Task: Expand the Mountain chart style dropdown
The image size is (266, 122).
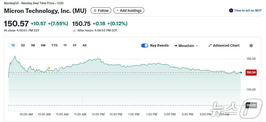Action: 186,46
